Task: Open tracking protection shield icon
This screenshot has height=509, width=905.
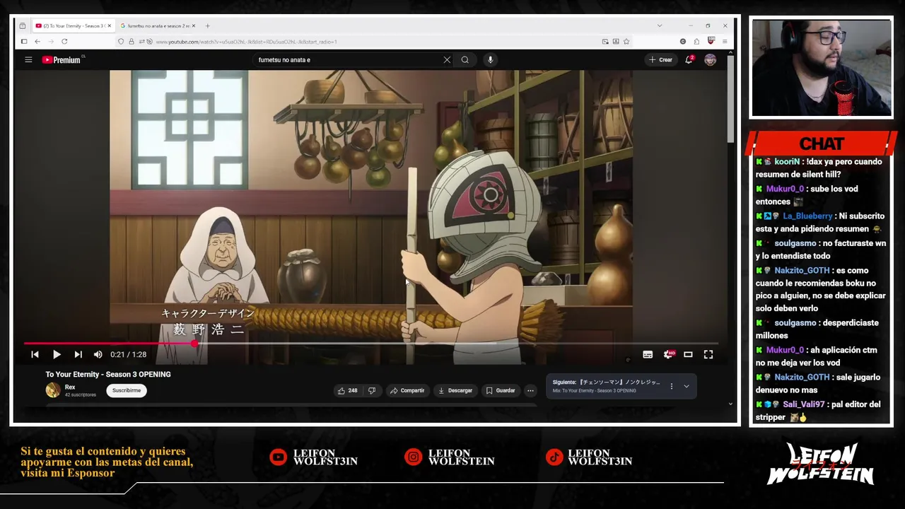Action: point(121,42)
